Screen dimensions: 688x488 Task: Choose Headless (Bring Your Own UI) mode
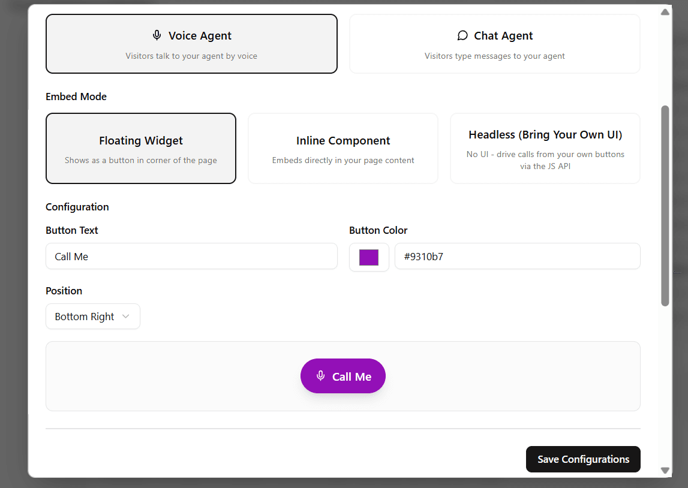point(545,148)
